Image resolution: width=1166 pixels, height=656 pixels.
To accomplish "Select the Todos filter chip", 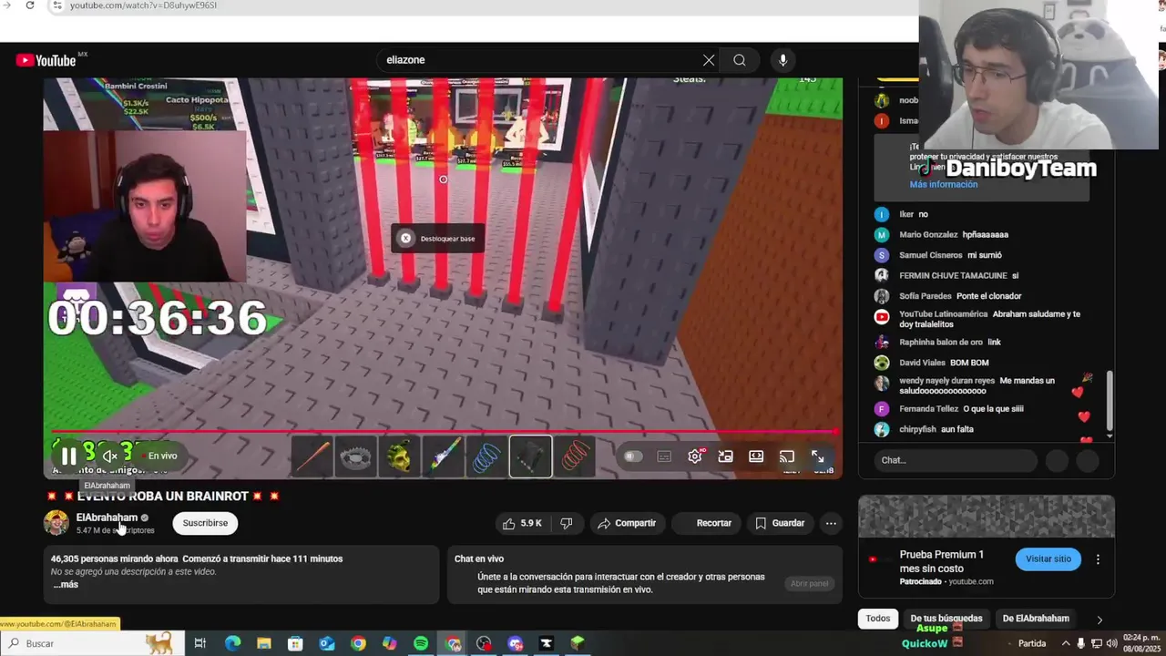I will click(x=878, y=619).
